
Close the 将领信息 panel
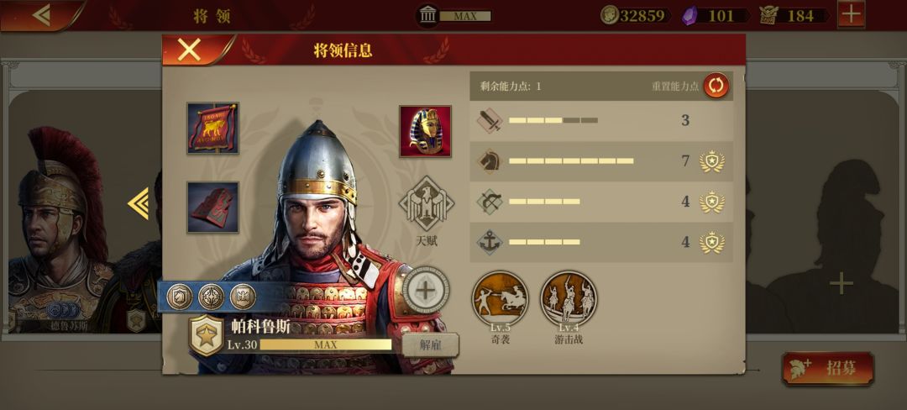pos(189,50)
